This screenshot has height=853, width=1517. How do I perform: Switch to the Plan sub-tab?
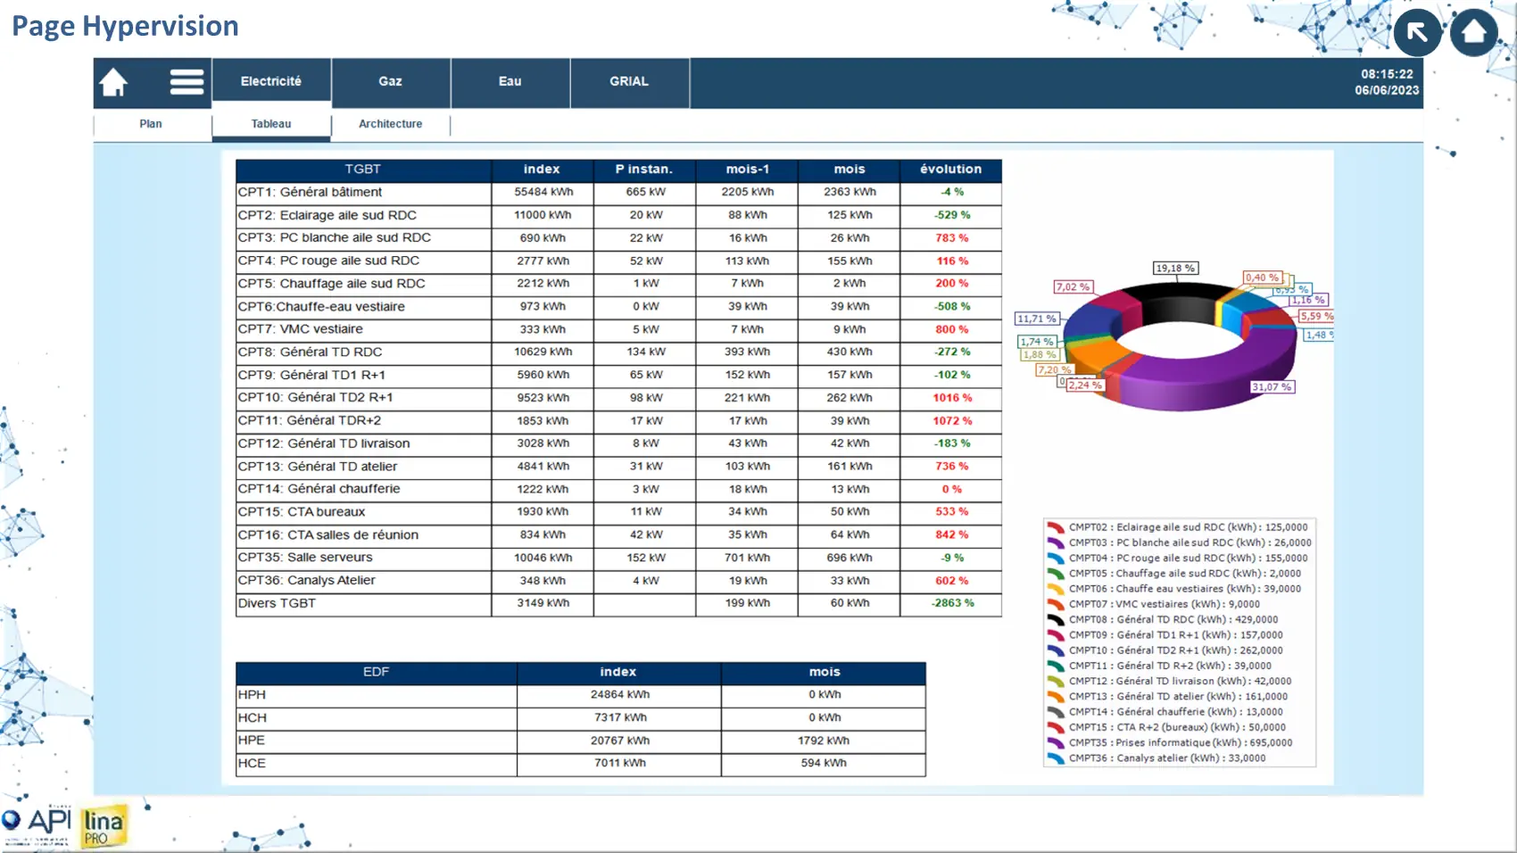(151, 124)
